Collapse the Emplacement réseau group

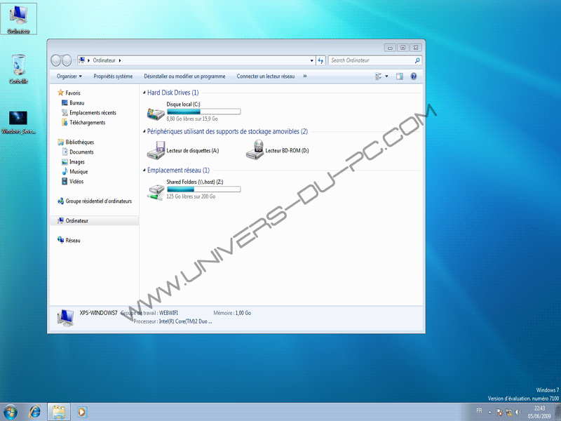click(x=144, y=171)
